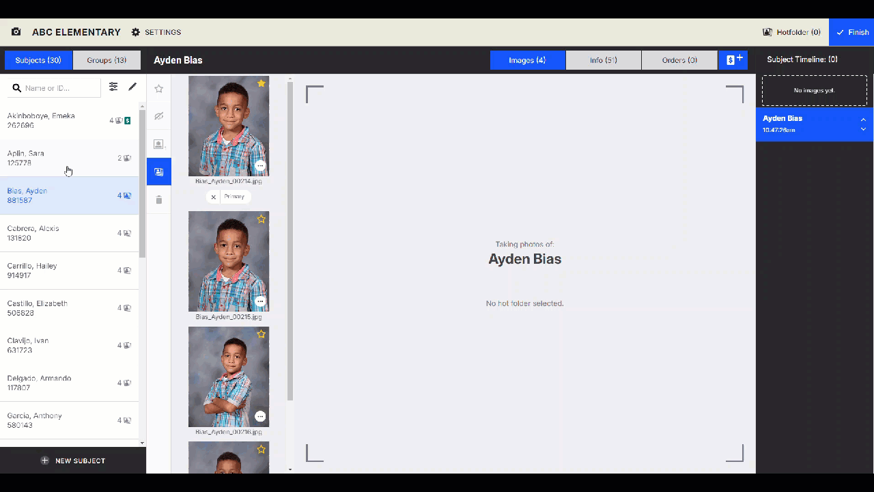The height and width of the screenshot is (492, 874).
Task: Select the portrait image filter in sidebar
Action: (159, 144)
